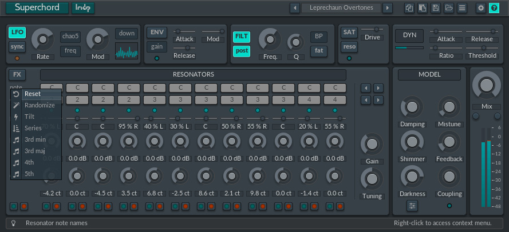This screenshot has height=232, width=509.
Task: Open the settings gear icon
Action: click(480, 8)
